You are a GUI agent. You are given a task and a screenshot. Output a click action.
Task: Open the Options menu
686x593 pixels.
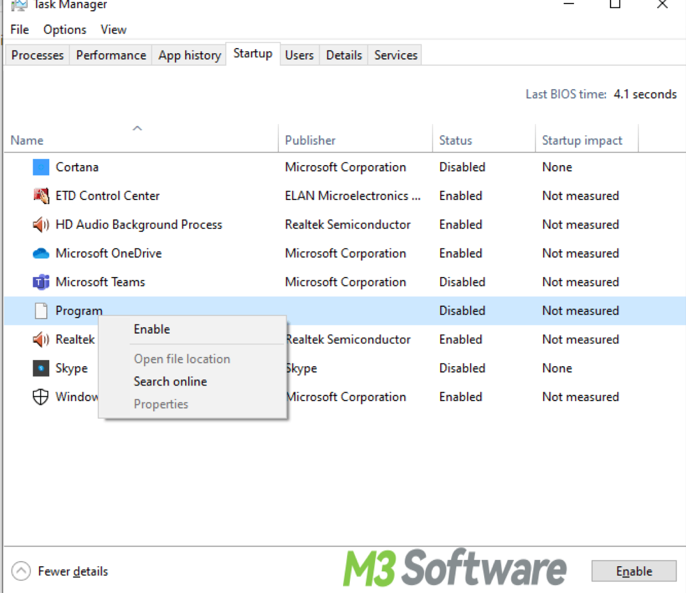pyautogui.click(x=65, y=30)
